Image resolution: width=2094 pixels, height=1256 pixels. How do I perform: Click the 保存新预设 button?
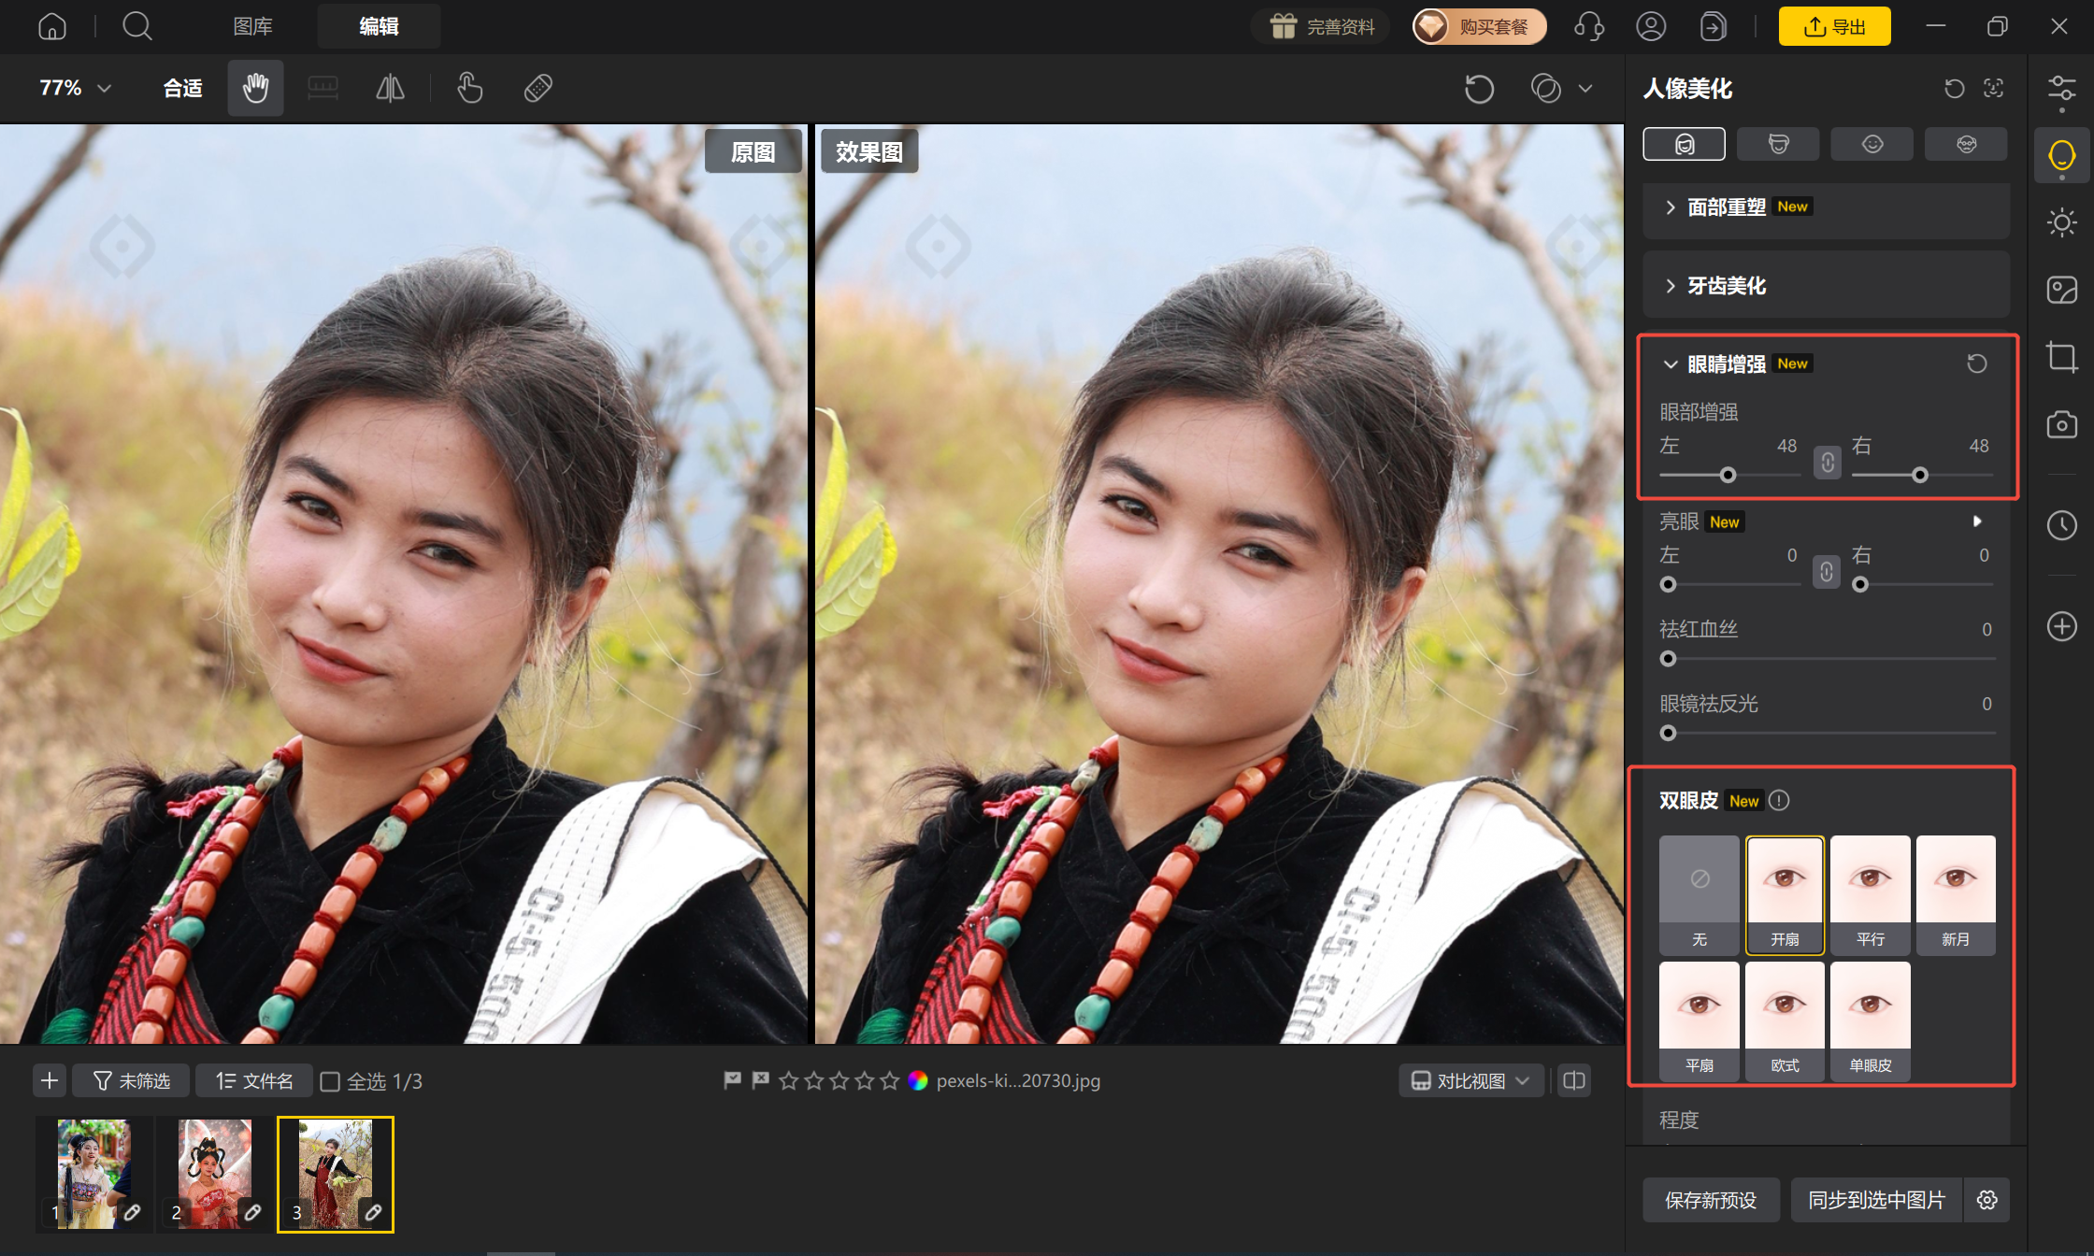tap(1711, 1200)
